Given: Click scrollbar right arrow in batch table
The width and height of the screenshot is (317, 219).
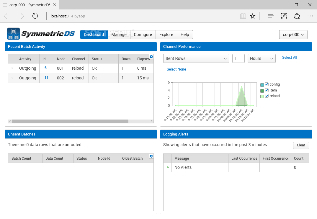Looking at the screenshot, I should [152, 121].
